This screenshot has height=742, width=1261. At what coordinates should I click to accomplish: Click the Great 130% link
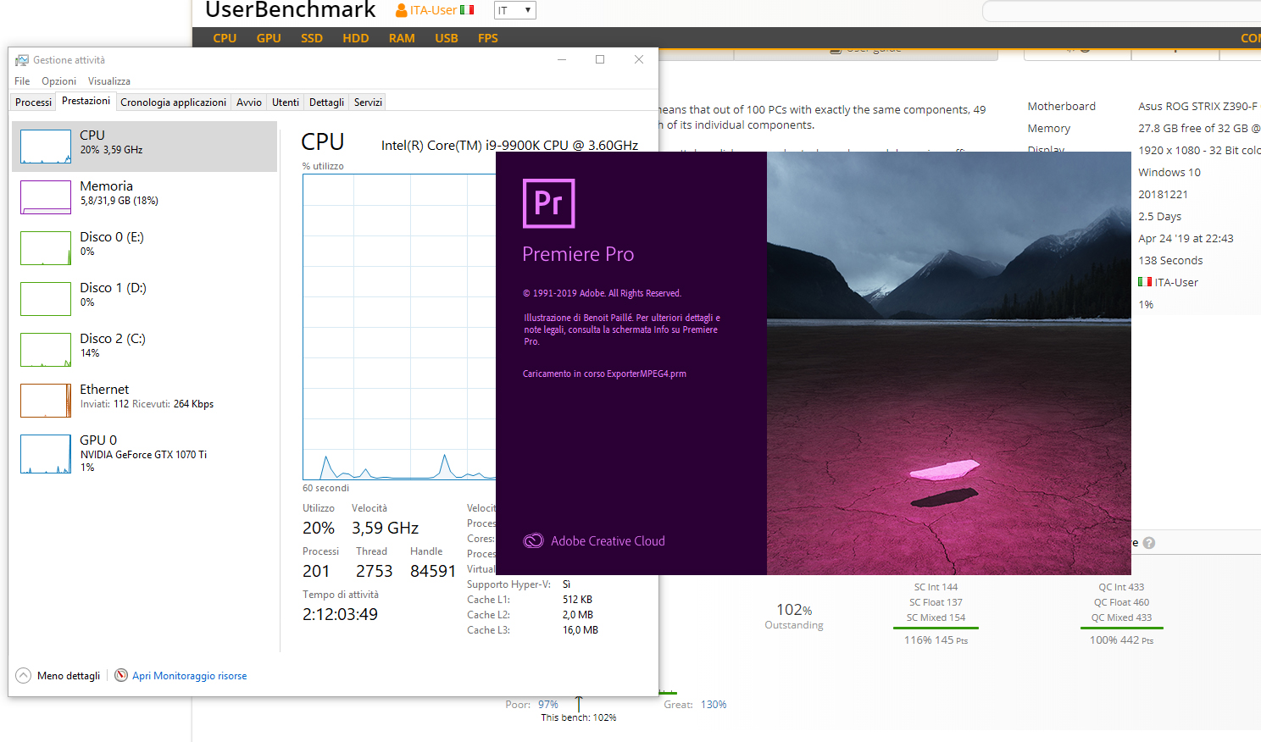pyautogui.click(x=714, y=705)
